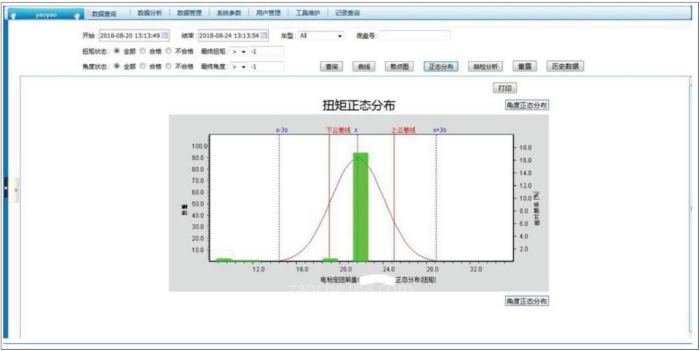
Task: Select 不合格 for angle status (角度状态)
Action: [x=169, y=66]
